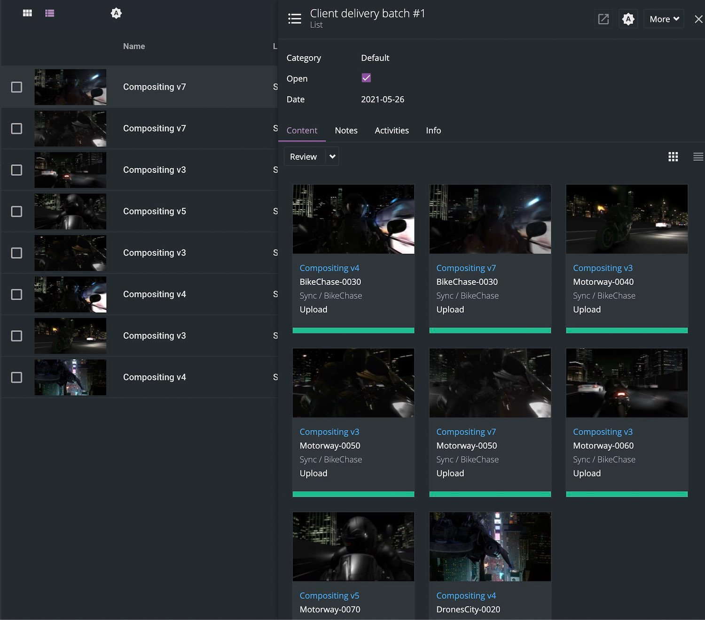
Task: Open Compositing v5 link for Motorway-0070
Action: point(329,595)
